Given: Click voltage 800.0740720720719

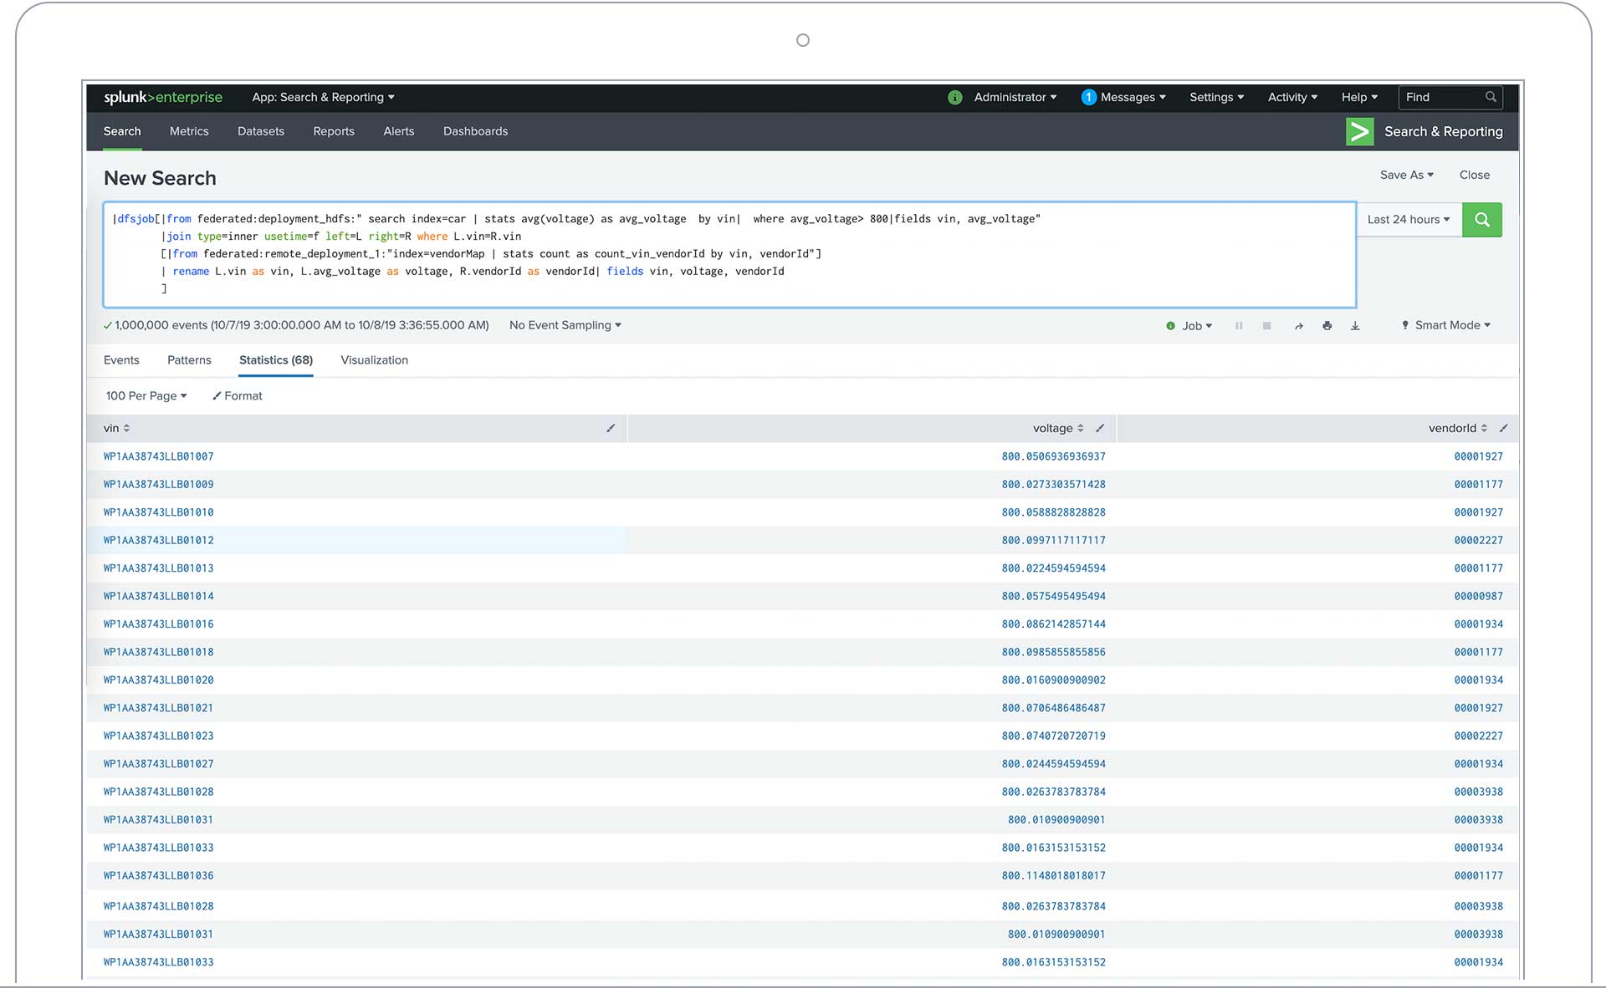Looking at the screenshot, I should 1053,736.
